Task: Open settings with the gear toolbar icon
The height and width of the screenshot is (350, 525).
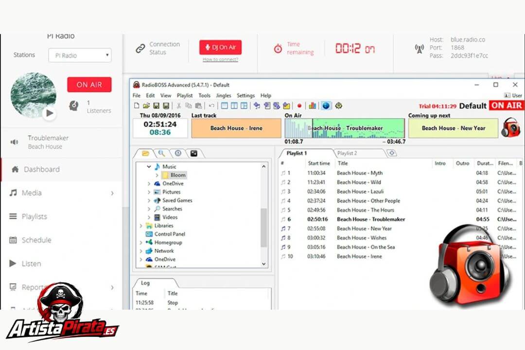Action: [338, 106]
